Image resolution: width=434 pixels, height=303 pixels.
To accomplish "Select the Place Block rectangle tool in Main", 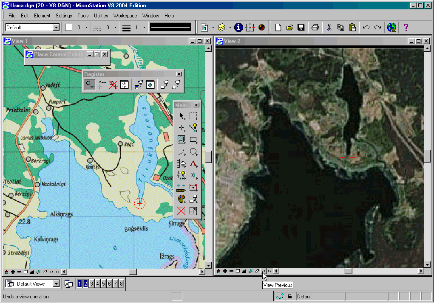I will (x=193, y=140).
